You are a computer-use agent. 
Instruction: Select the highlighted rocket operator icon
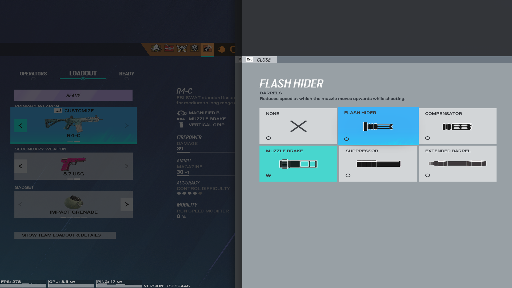[x=207, y=49]
